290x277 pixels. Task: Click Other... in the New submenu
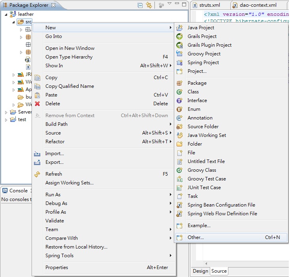(x=196, y=237)
